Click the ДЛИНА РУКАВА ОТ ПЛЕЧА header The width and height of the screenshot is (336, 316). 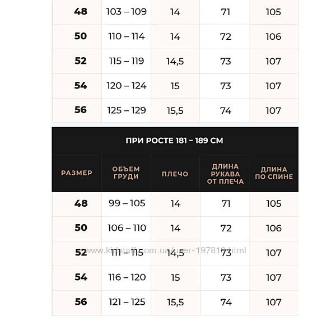(x=225, y=174)
